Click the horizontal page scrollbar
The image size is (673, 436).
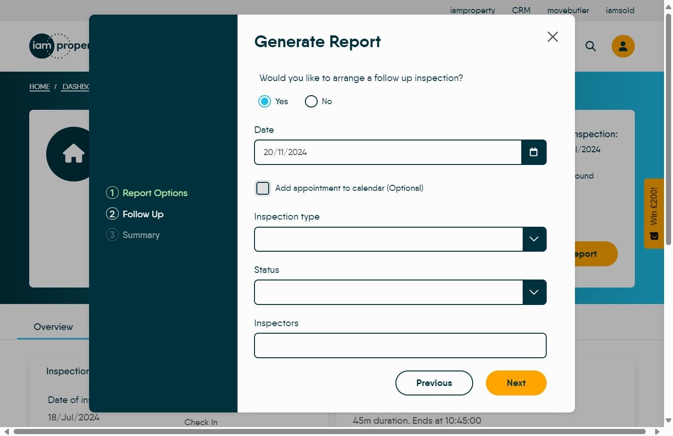point(329,431)
